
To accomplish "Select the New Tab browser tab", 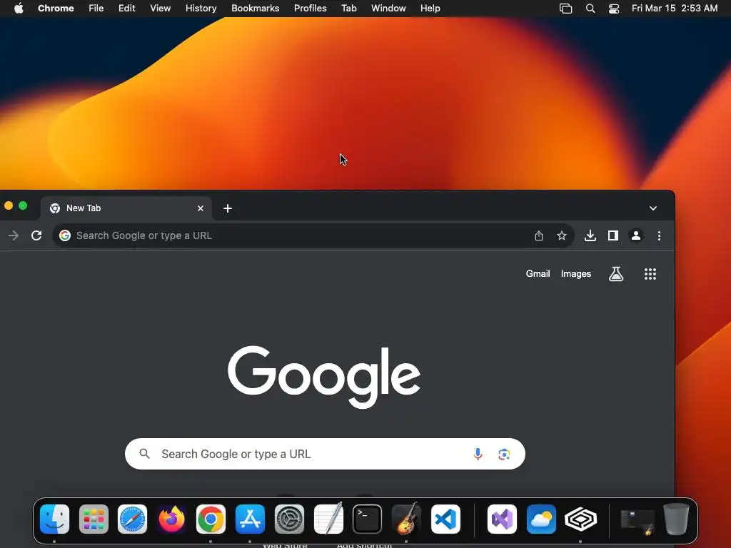I will [126, 208].
